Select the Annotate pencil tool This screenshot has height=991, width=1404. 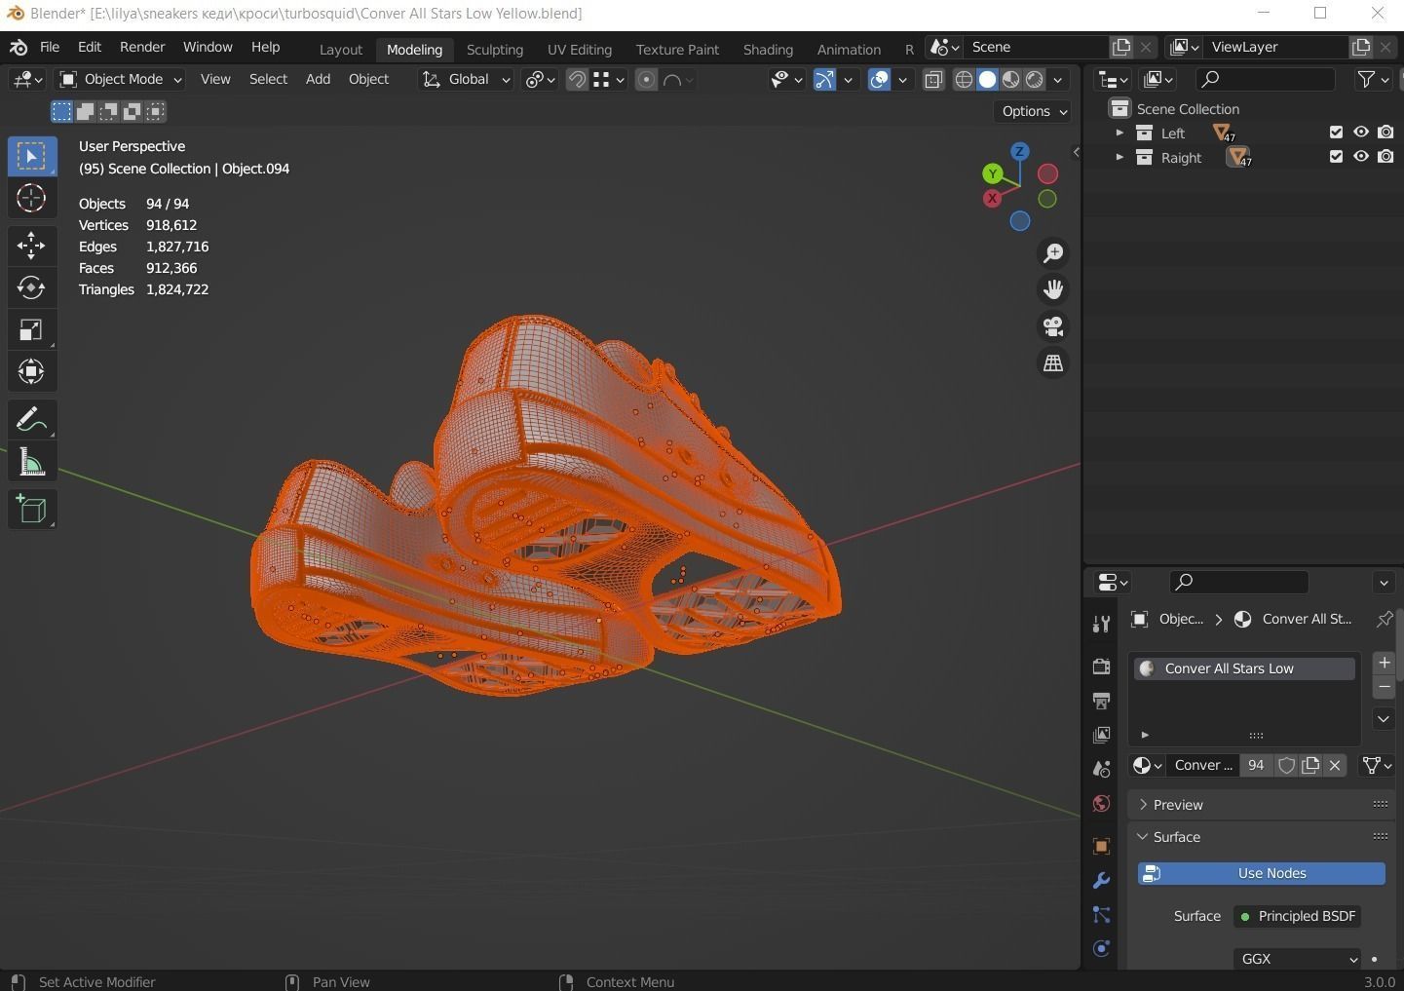coord(31,420)
